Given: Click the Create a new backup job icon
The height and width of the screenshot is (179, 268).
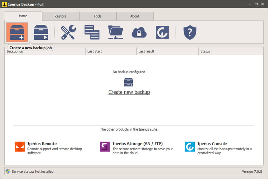Looking at the screenshot, I should 17,32.
